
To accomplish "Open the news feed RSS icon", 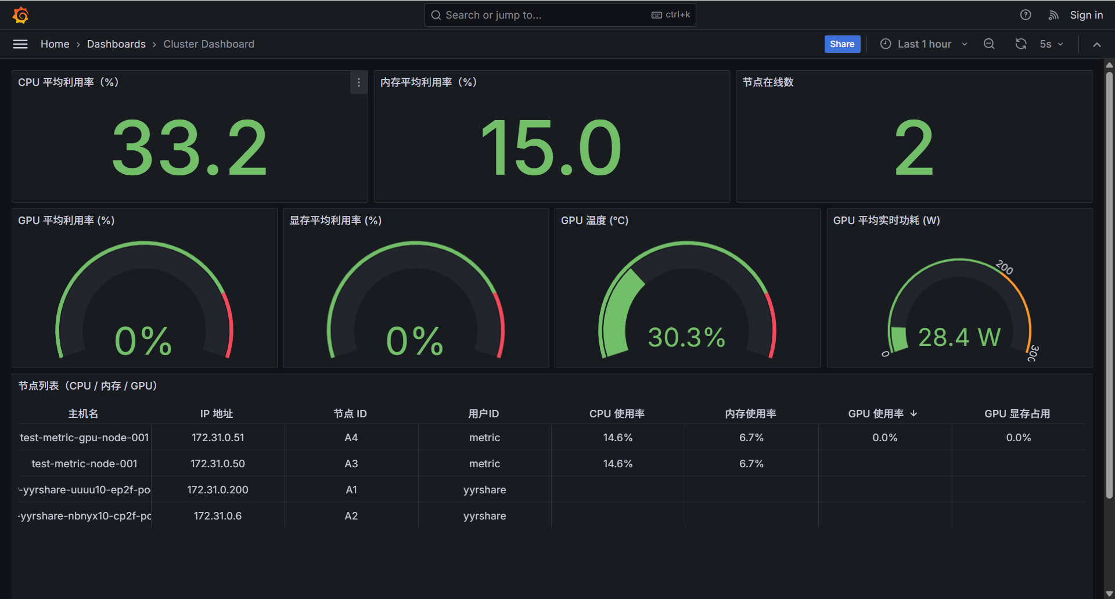I will point(1053,15).
